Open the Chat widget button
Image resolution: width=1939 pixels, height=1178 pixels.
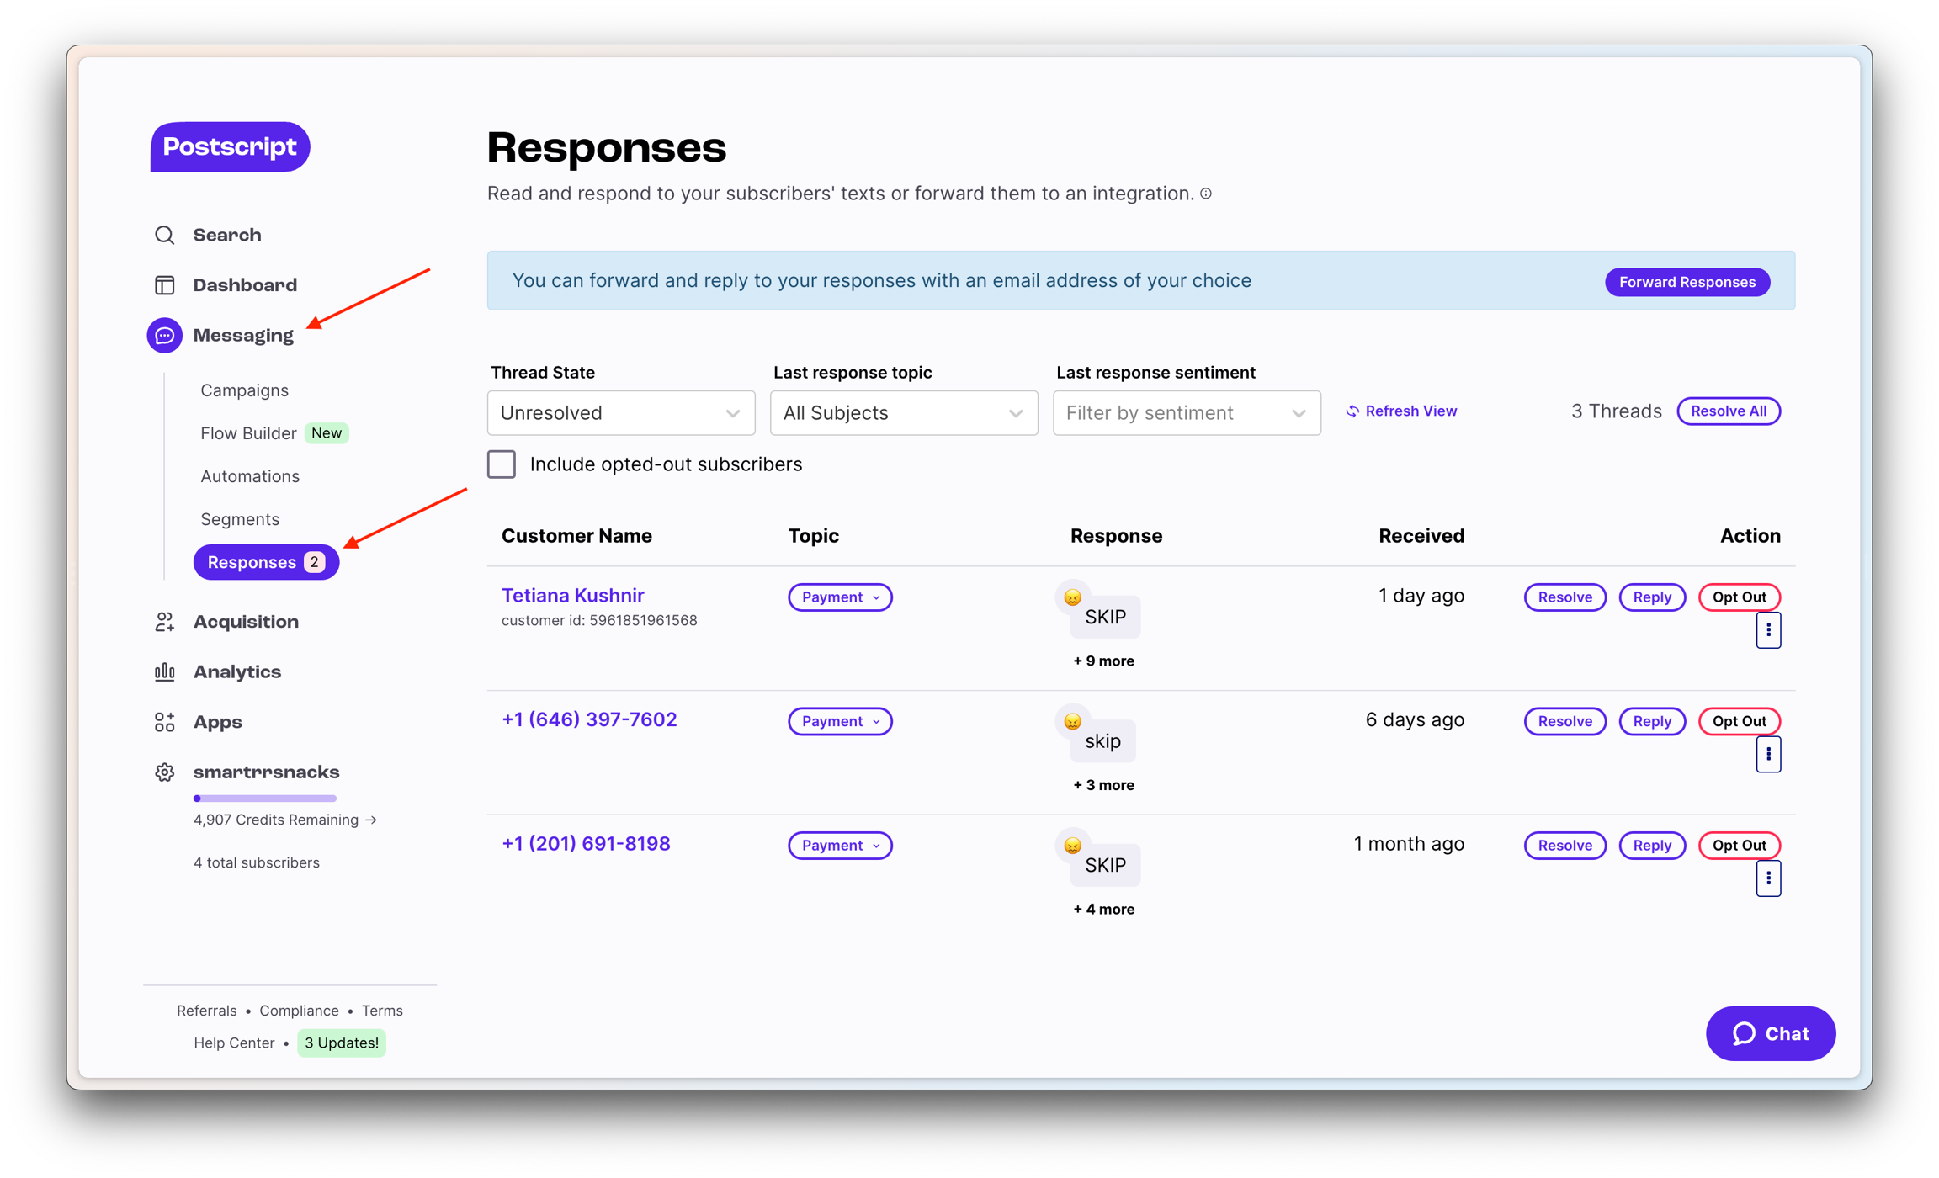click(1770, 1033)
